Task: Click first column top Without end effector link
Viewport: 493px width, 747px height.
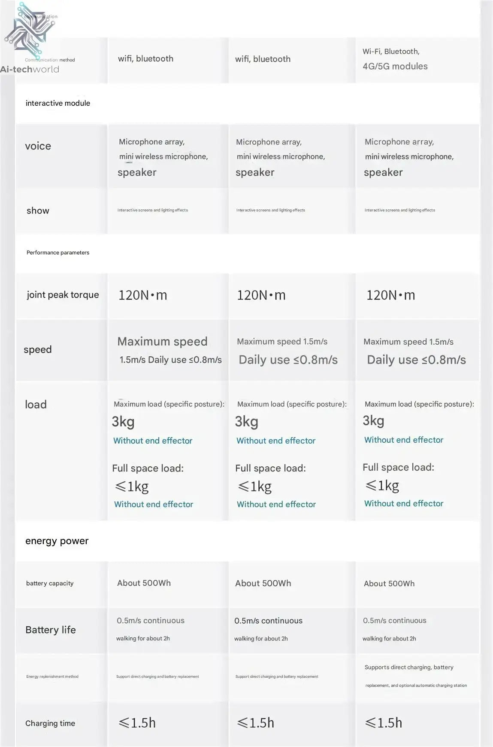Action: click(x=153, y=441)
